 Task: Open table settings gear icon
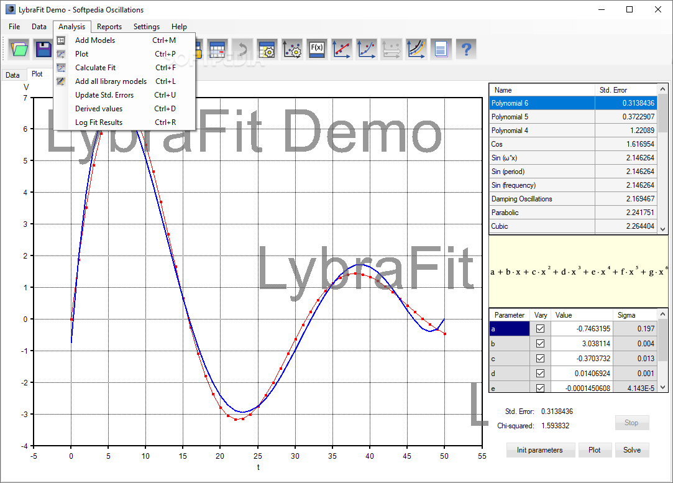click(x=267, y=49)
